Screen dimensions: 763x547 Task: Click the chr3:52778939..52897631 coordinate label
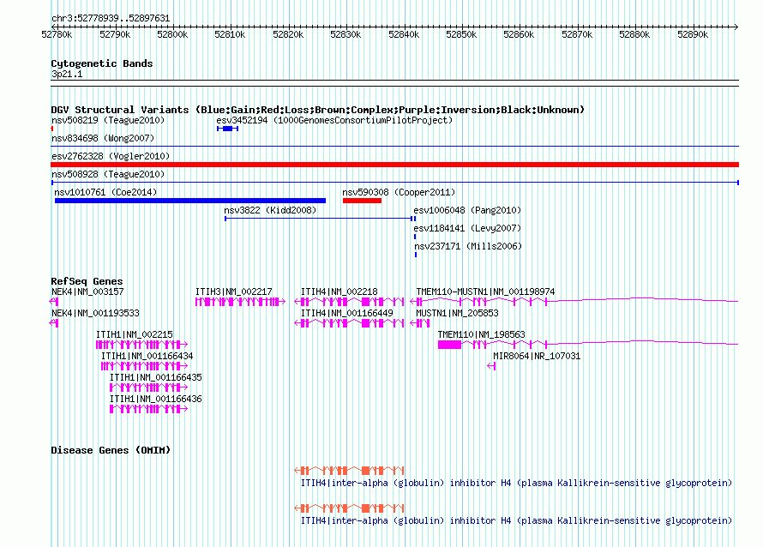tap(111, 18)
